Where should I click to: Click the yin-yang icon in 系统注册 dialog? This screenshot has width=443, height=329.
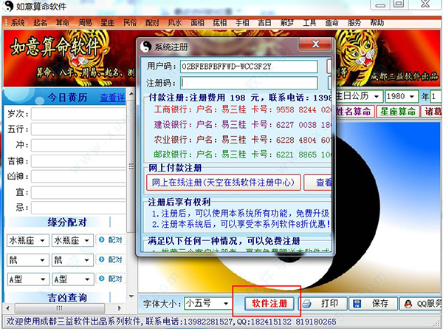pos(146,47)
